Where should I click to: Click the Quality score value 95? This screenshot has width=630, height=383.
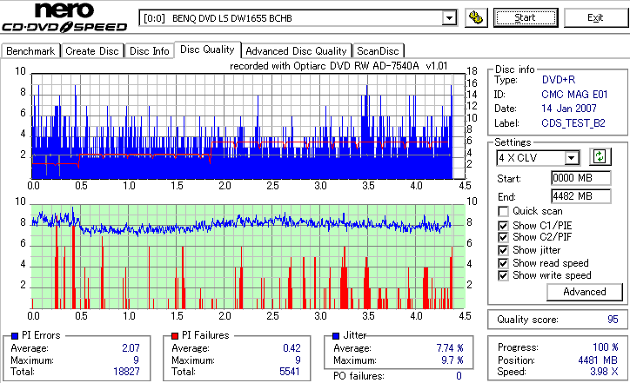(x=613, y=320)
